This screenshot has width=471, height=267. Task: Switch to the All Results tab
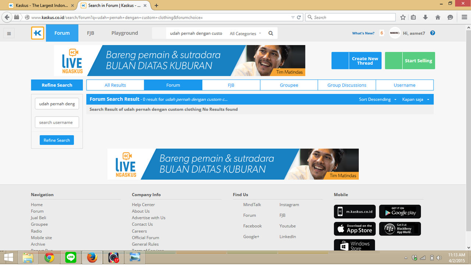[115, 85]
